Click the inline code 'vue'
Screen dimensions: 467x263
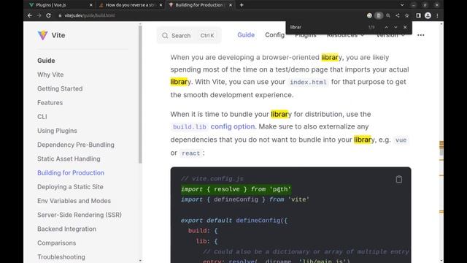401,140
